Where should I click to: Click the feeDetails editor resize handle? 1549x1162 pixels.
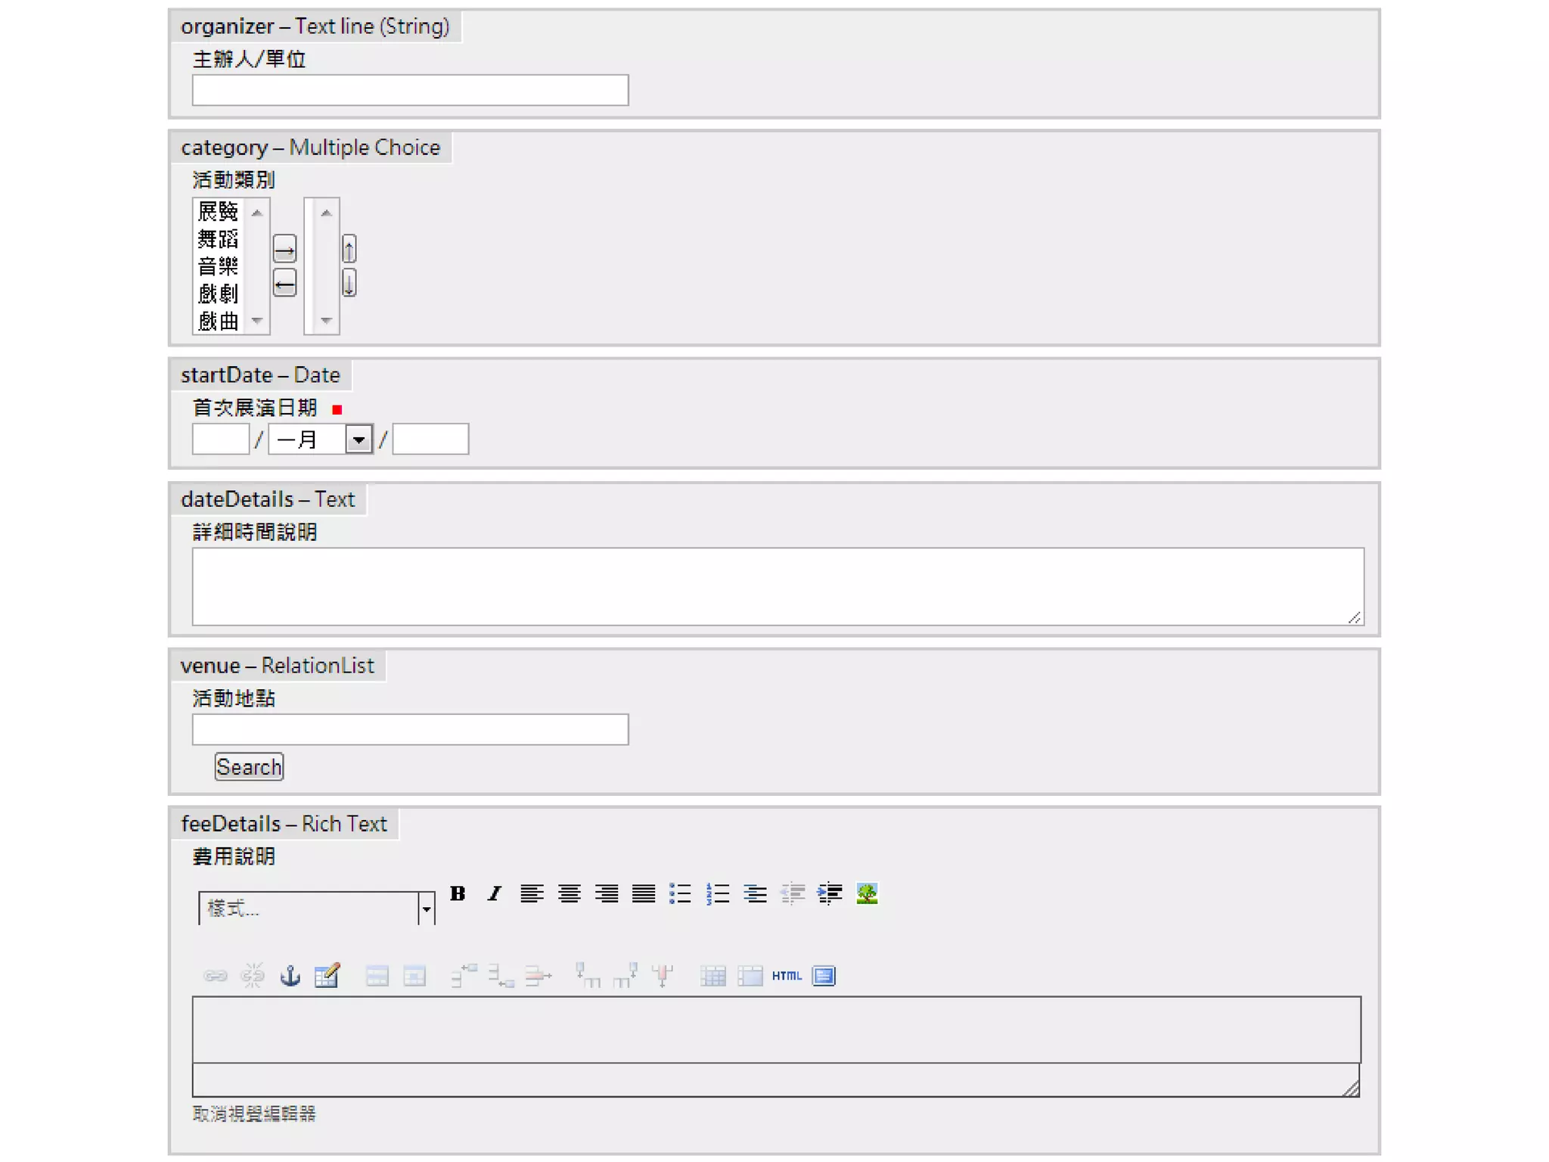[1351, 1089]
